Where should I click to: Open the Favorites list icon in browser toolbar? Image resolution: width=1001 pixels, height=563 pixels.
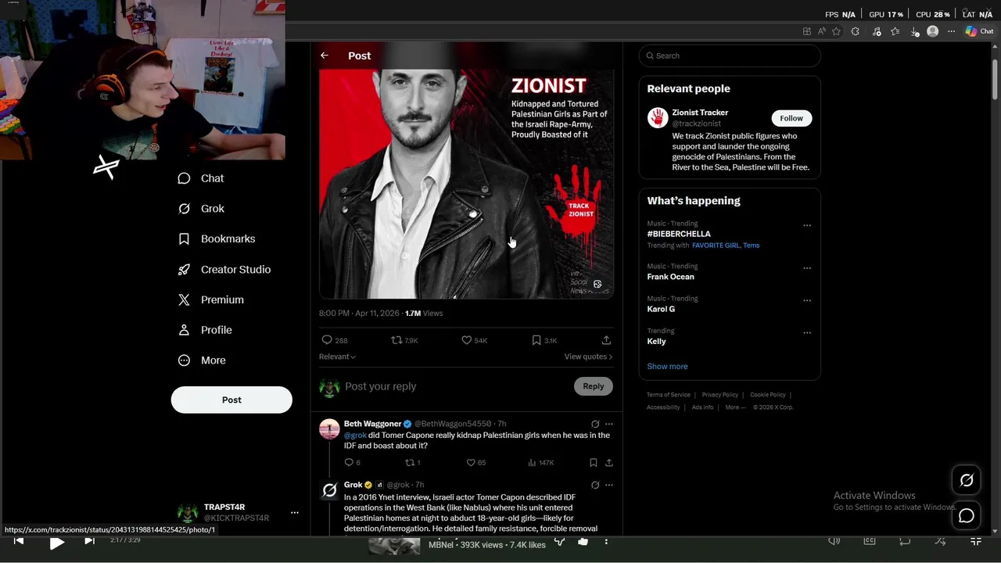(x=895, y=31)
